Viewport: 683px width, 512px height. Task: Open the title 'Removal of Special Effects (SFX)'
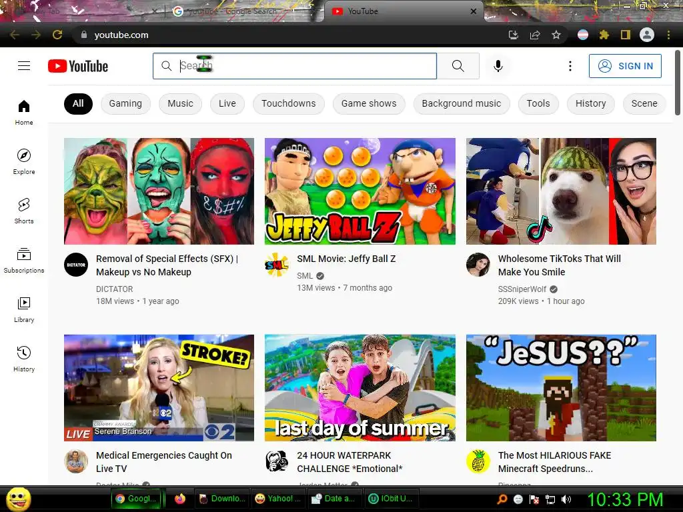coord(167,265)
